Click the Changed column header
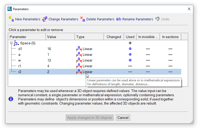Screen dimensions: 198x128 [114, 37]
